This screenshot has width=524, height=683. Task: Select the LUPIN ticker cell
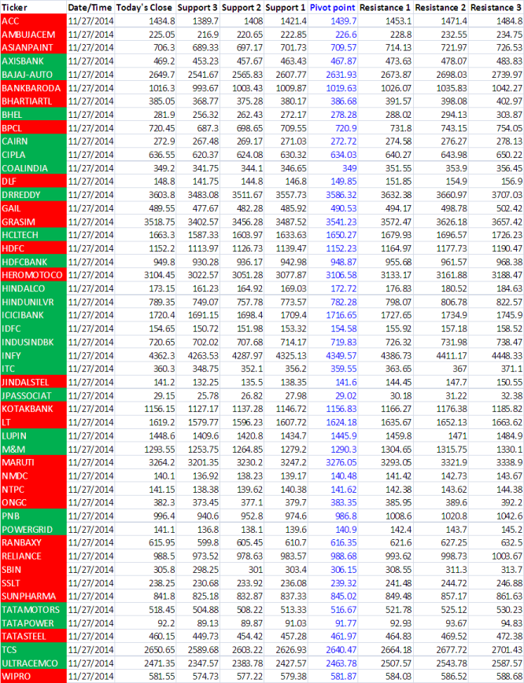33,435
